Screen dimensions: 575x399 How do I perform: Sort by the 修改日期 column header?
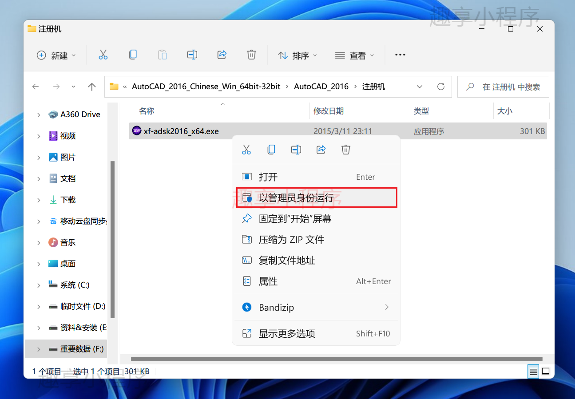[x=329, y=111]
